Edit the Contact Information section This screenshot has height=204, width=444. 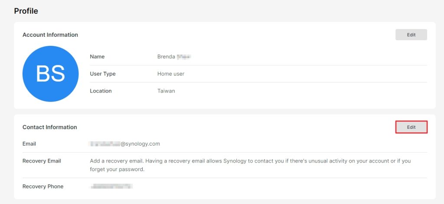[411, 127]
